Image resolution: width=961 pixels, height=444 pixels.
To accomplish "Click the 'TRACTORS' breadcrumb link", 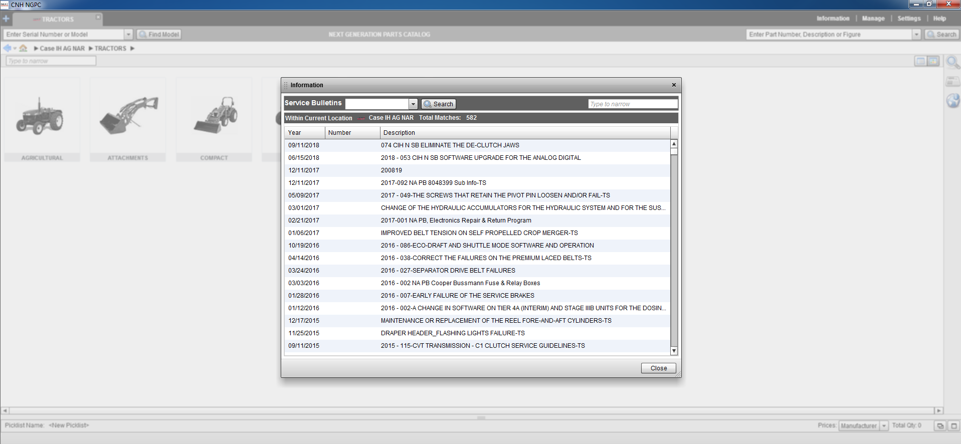I will tap(110, 49).
